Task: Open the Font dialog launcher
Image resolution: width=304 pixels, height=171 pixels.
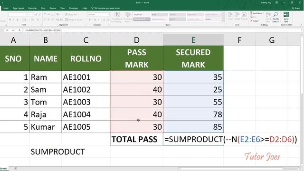Action: coord(41,25)
